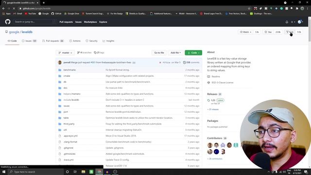Star the leveldb repository
Screen dimensions: 311x175
pos(268,32)
